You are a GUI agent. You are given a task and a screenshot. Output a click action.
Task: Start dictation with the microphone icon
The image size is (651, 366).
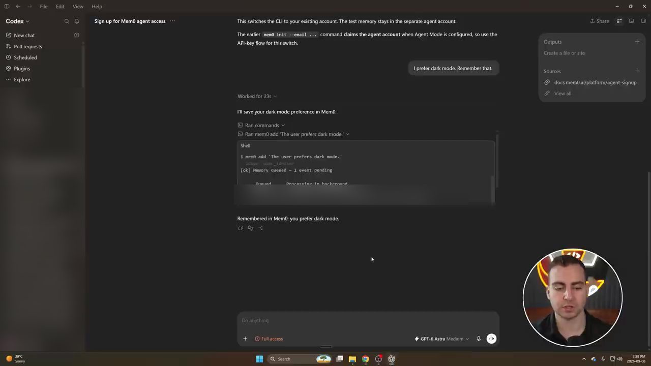[479, 339]
